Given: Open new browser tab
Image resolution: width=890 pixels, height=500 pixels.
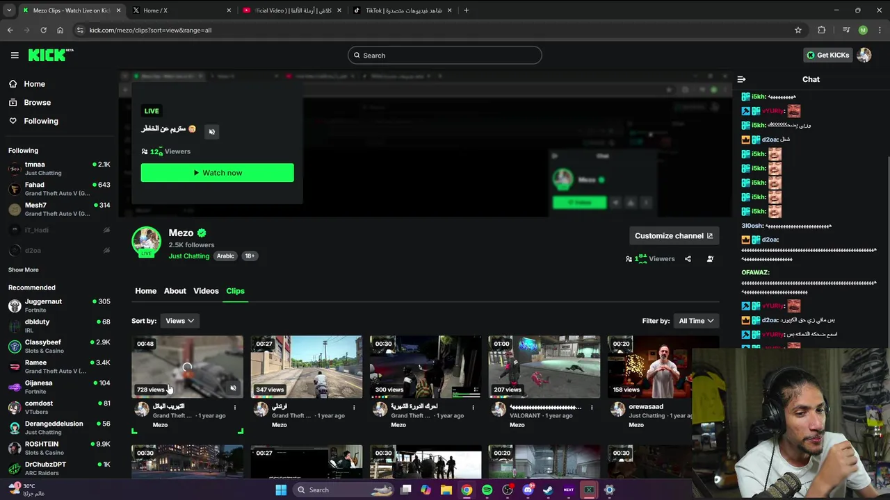Looking at the screenshot, I should pyautogui.click(x=466, y=10).
